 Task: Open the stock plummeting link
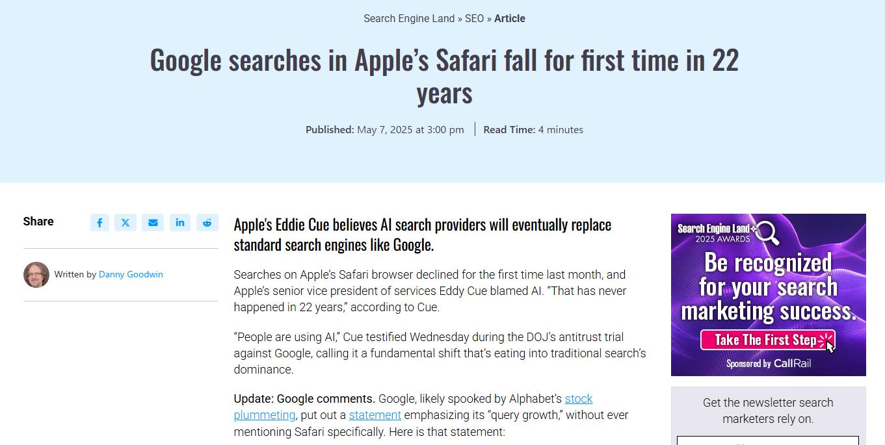pos(413,407)
